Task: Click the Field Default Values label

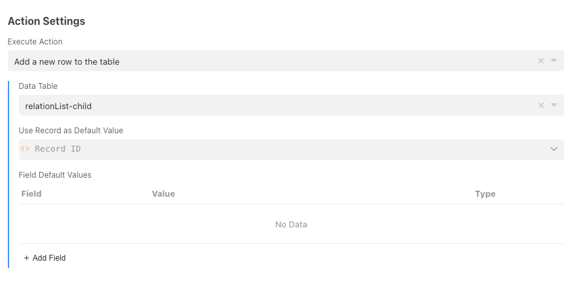Action: point(55,175)
